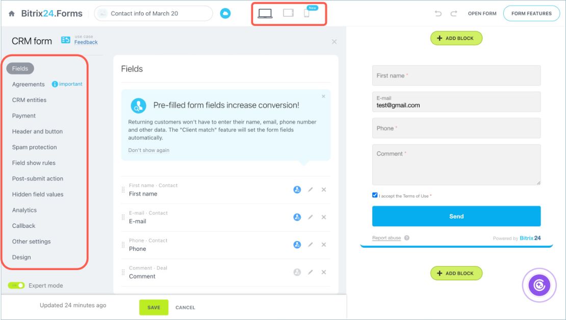Edit the Comment field
This screenshot has width=566, height=320.
311,272
